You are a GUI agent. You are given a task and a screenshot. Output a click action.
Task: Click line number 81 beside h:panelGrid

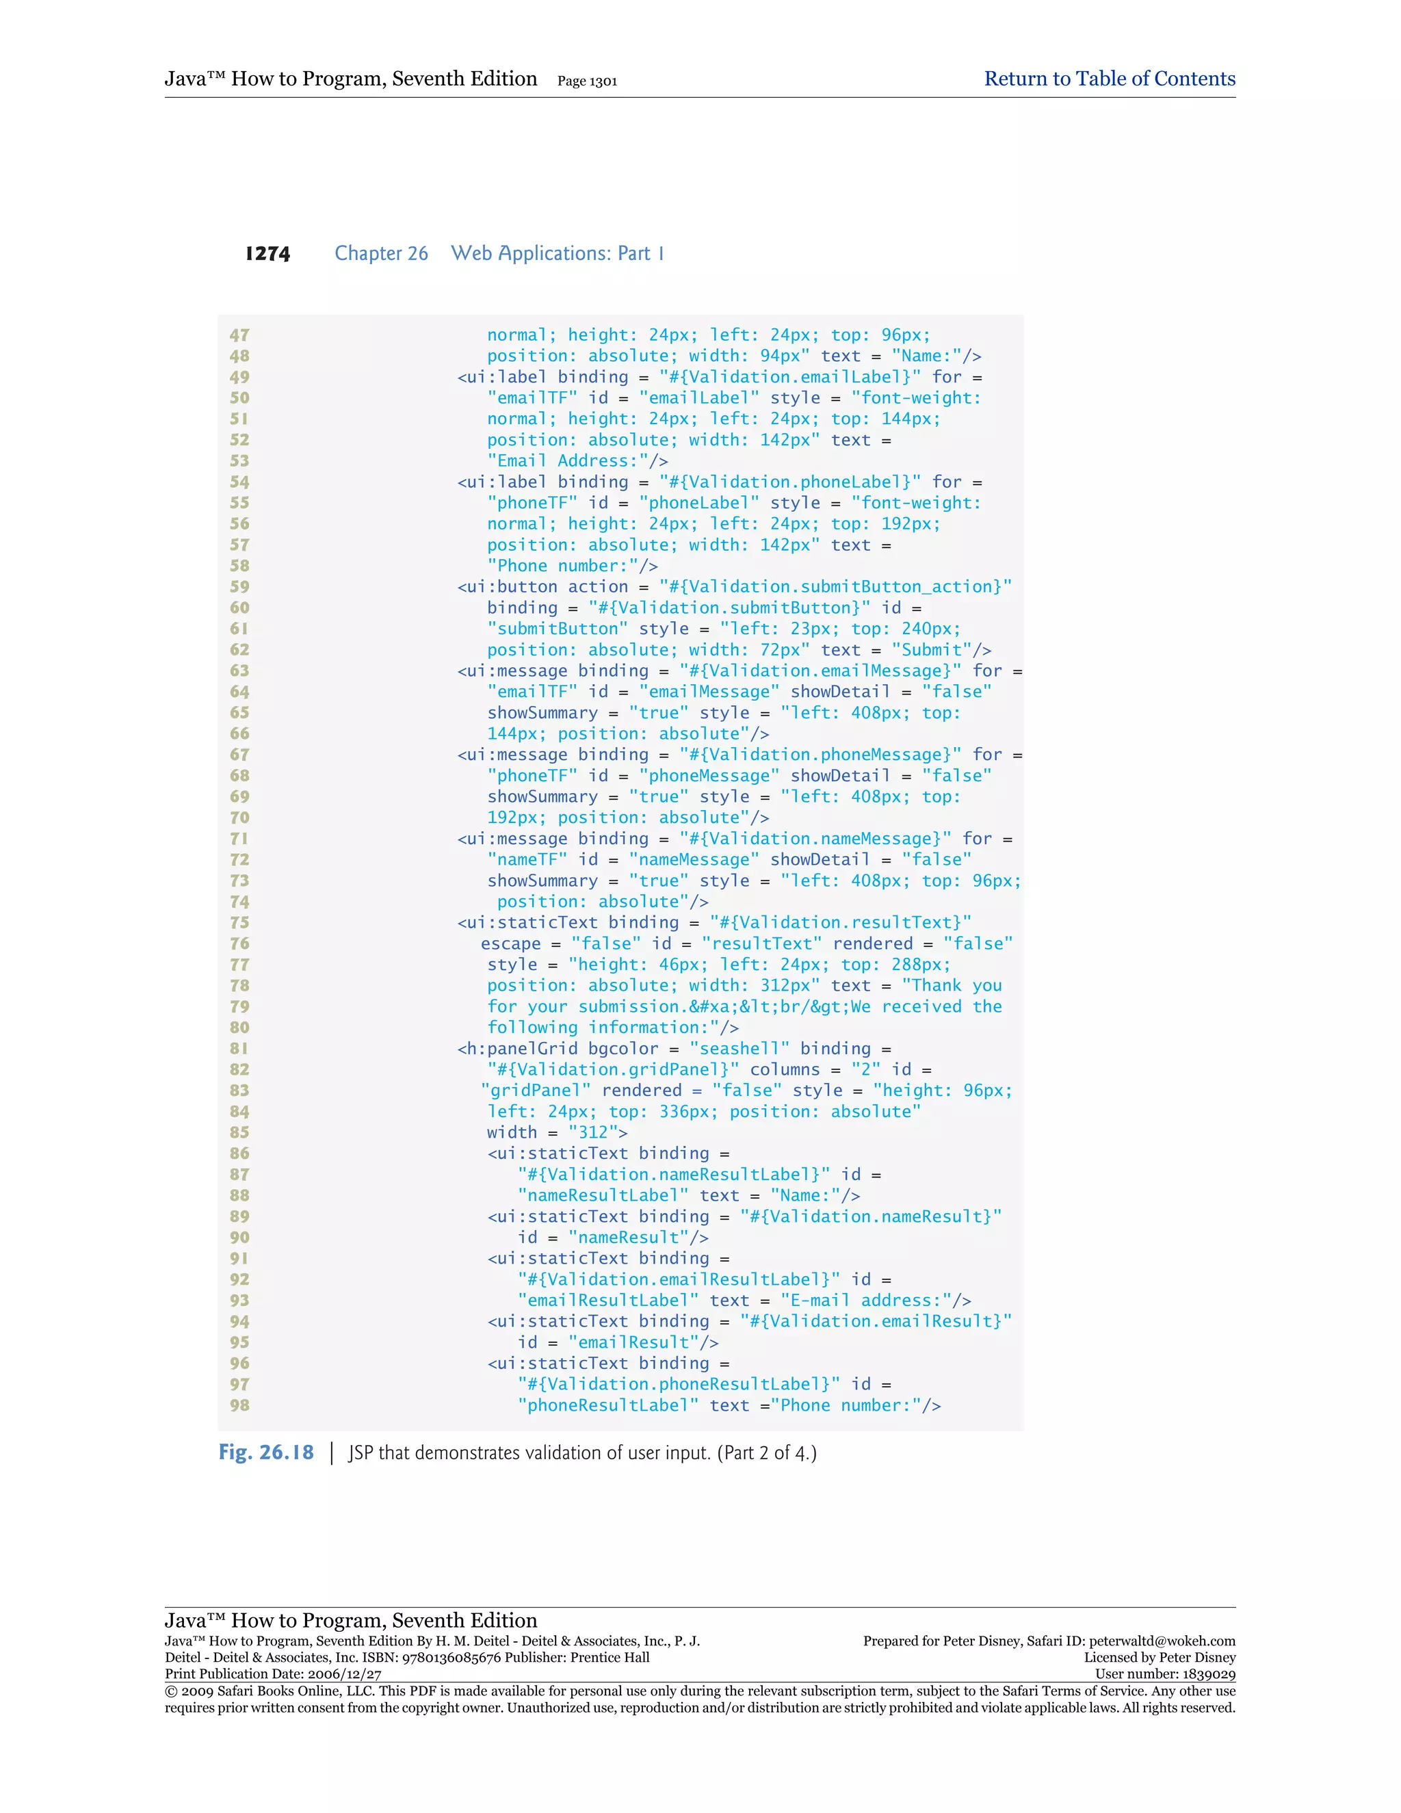click(239, 1048)
